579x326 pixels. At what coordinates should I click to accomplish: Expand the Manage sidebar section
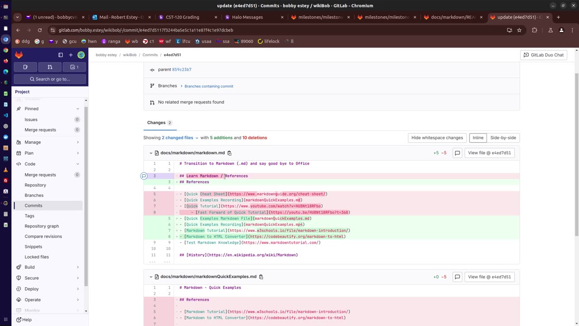[x=78, y=142]
